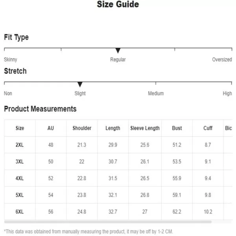Select the Oversized fit label
Screen dimensions: 236x236
pos(222,60)
